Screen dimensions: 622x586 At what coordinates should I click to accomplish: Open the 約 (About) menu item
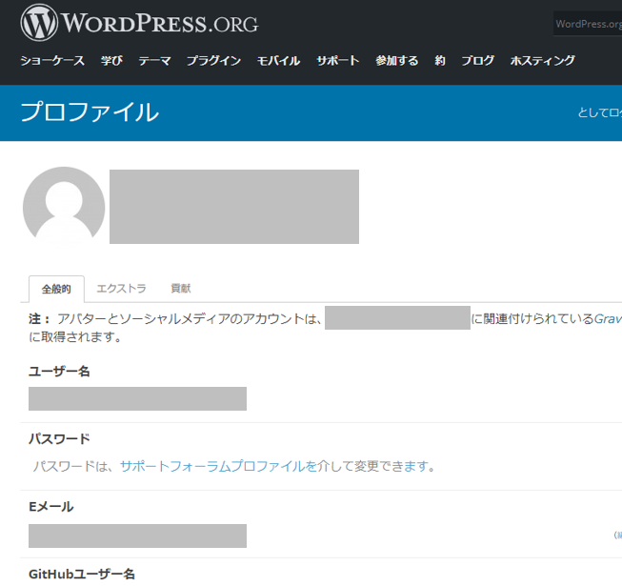coord(440,61)
